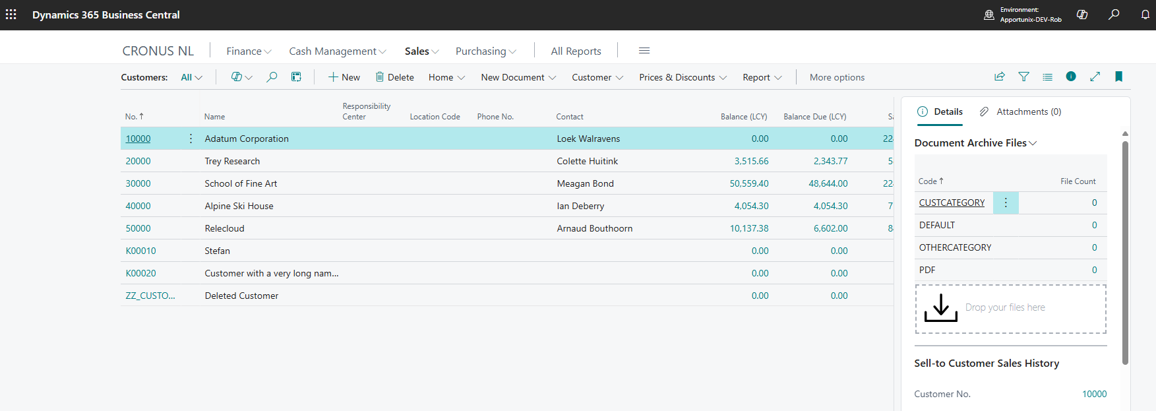Click the Share icon on the action bar
Screen dimensions: 1156x411
(1000, 77)
